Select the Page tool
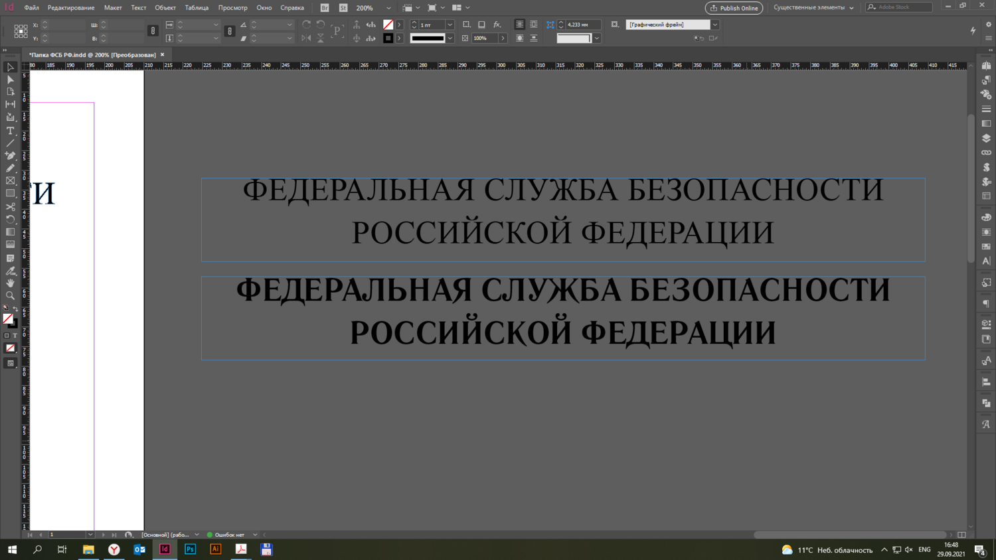This screenshot has height=560, width=996. click(x=10, y=92)
